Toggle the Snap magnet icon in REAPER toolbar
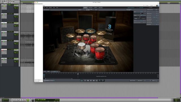181x102 pixels. coord(8,3)
